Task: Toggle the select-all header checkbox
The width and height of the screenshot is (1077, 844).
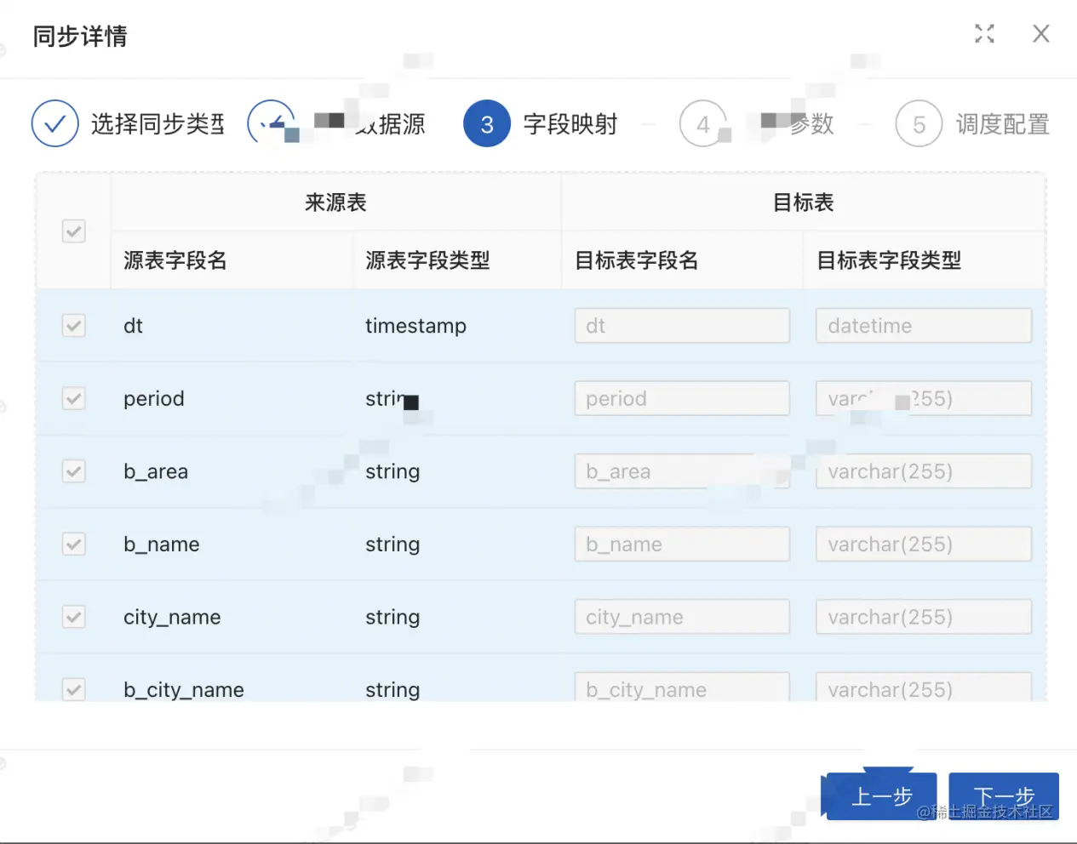Action: tap(74, 231)
